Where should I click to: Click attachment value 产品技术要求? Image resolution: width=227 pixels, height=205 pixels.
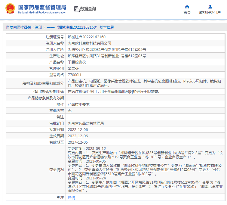pyautogui.click(x=78, y=104)
